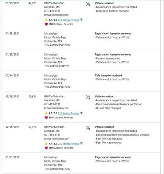The height and width of the screenshot is (174, 164).
Task: Click verified shield badge in 01/13/2021 entry
Action: (x=82, y=20)
